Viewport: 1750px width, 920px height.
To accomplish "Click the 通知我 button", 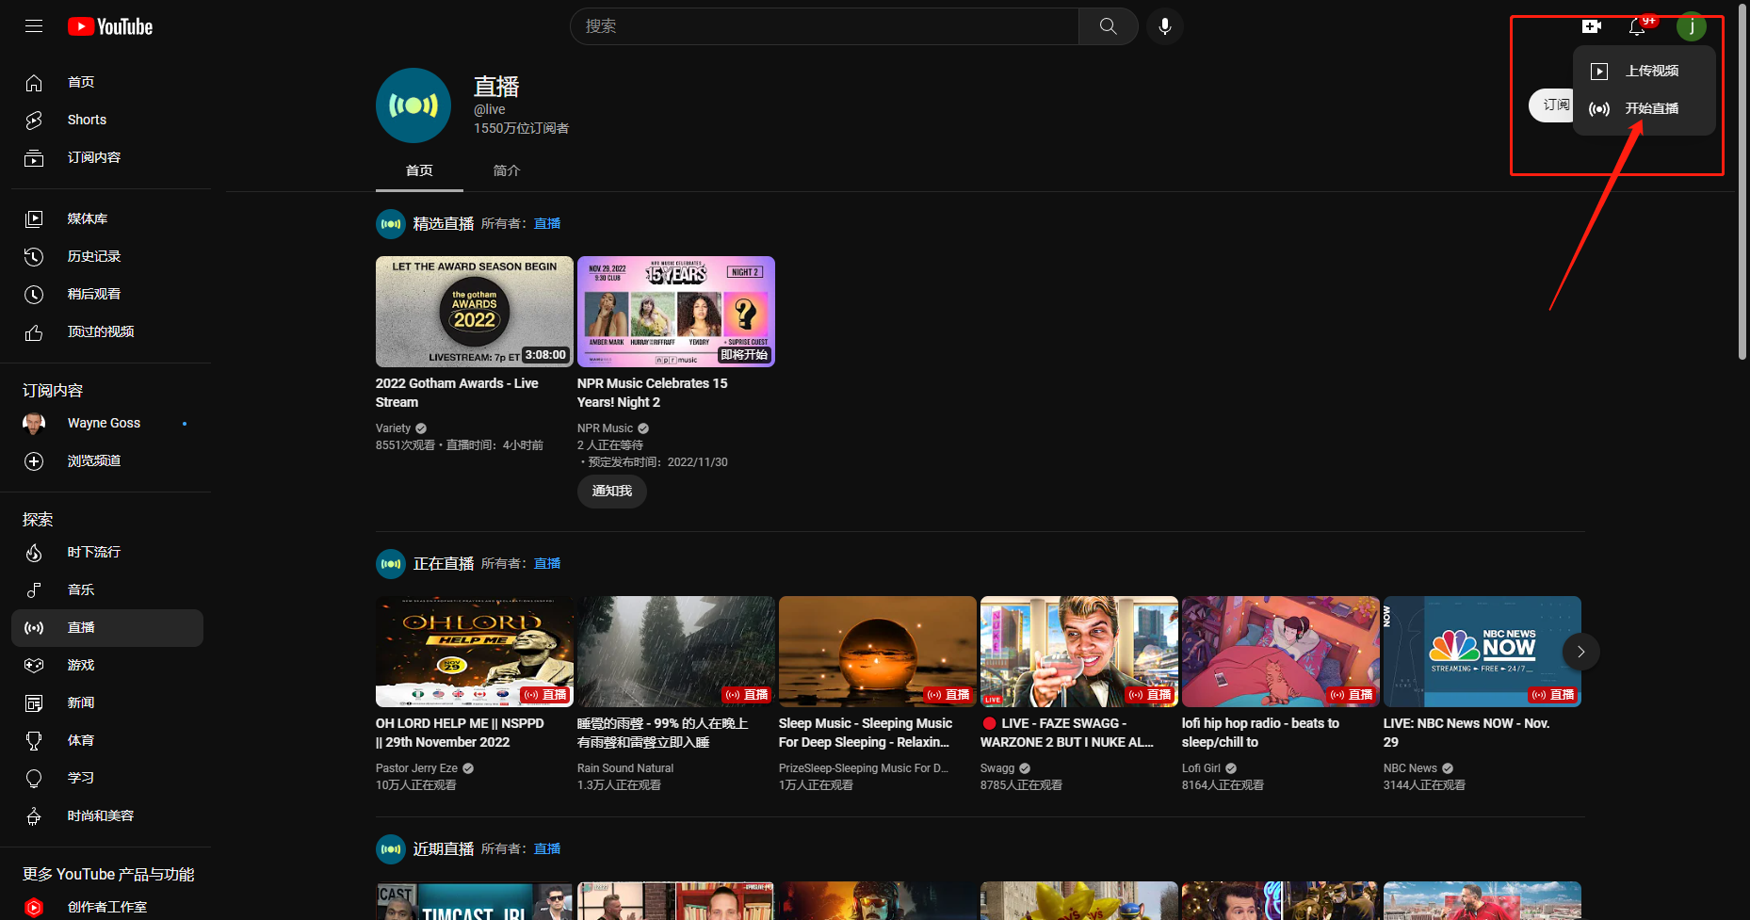I will pos(612,491).
